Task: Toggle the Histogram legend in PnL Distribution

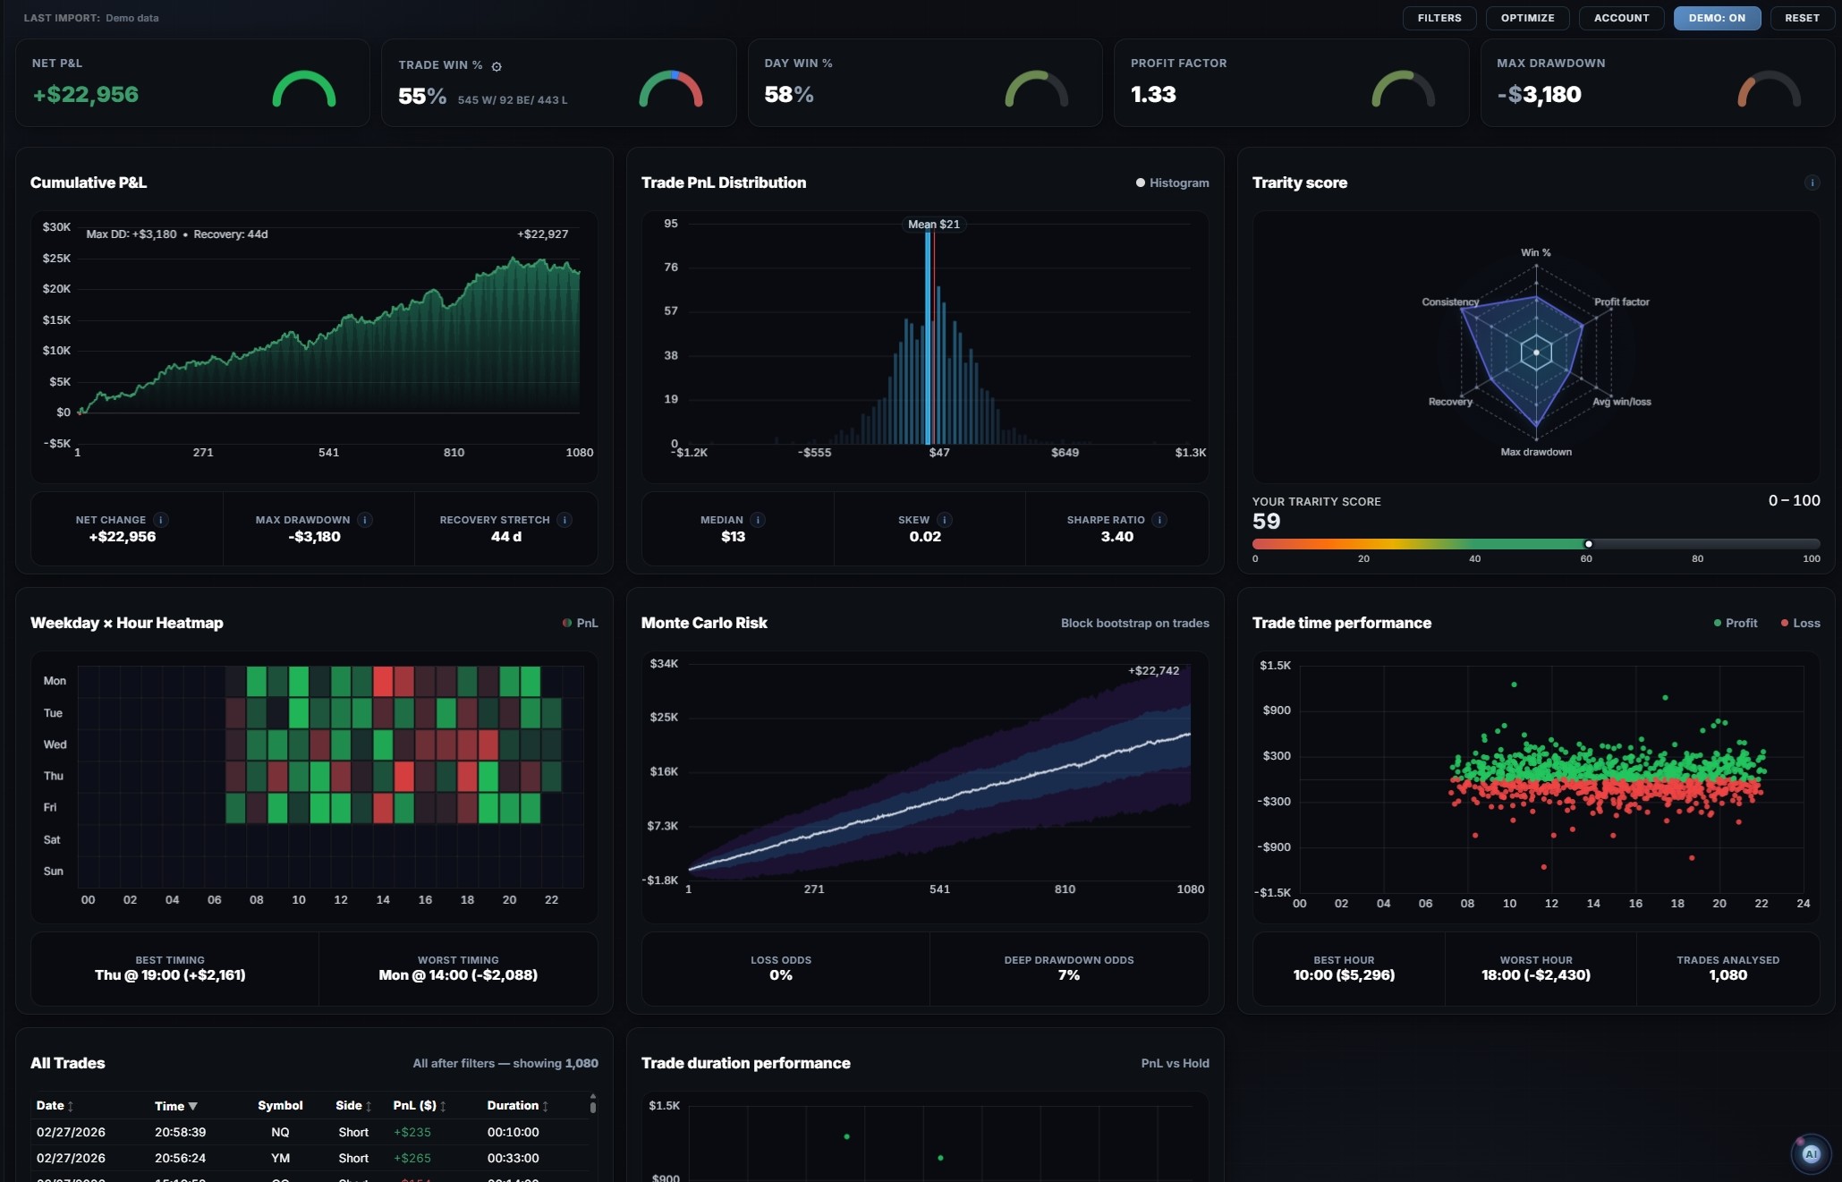Action: click(x=1172, y=183)
